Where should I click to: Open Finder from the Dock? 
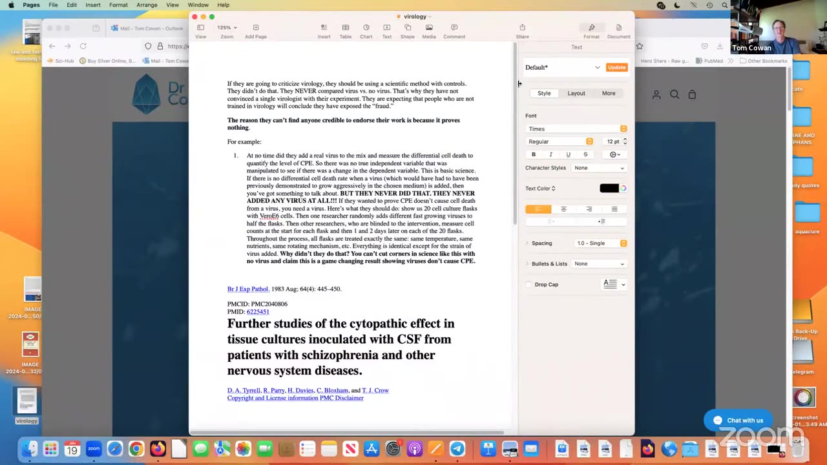click(x=29, y=449)
